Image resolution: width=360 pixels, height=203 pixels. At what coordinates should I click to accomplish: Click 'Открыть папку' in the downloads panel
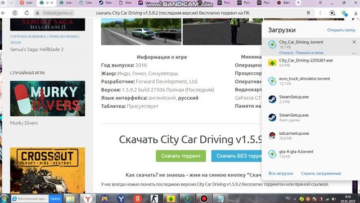(341, 30)
